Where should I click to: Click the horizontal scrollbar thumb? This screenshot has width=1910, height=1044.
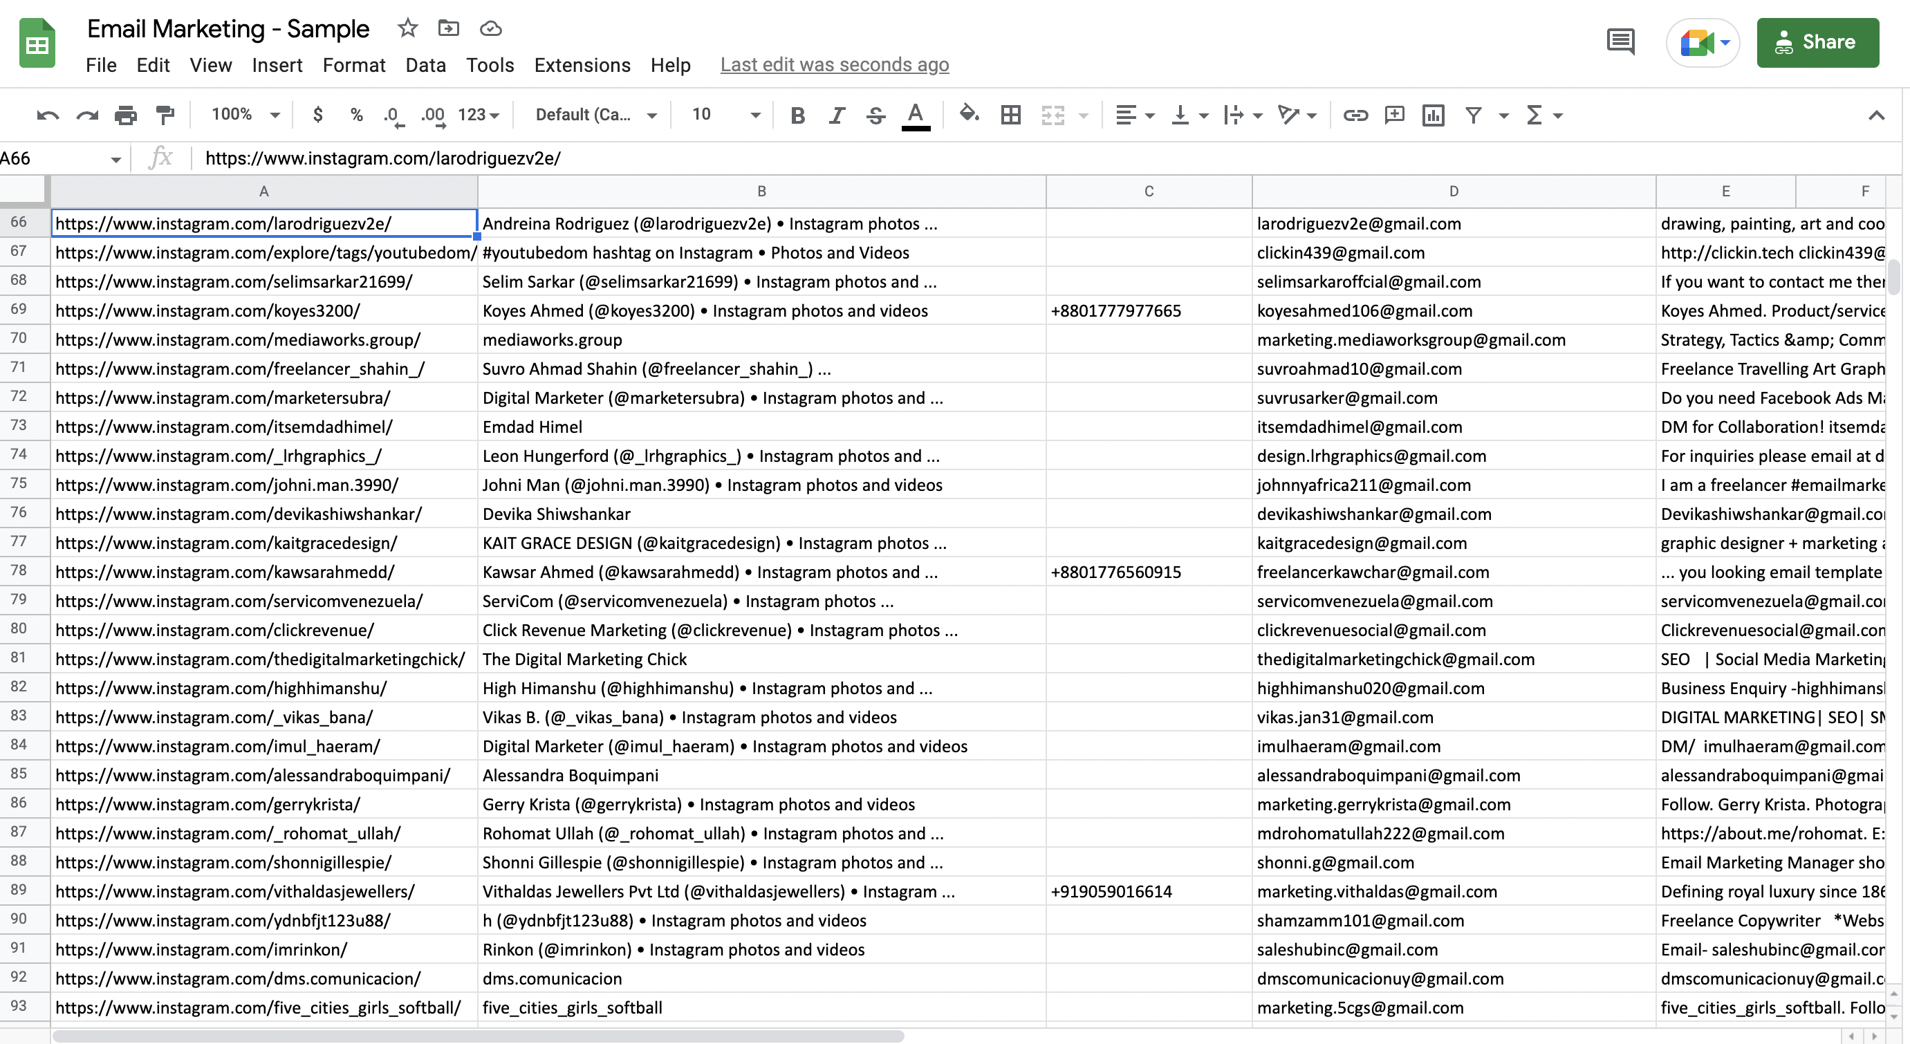[477, 1036]
